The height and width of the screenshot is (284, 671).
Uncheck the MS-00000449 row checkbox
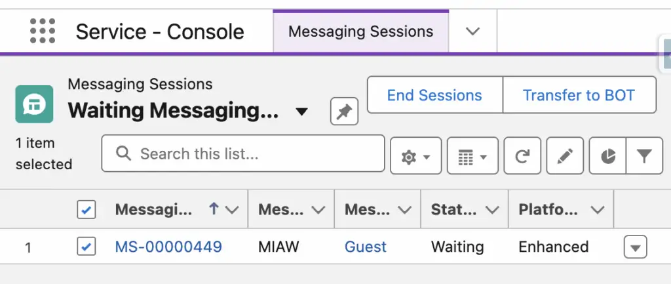(86, 247)
